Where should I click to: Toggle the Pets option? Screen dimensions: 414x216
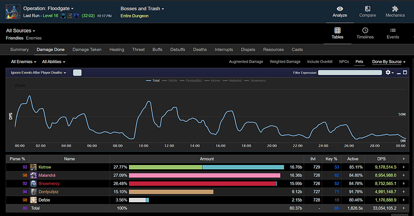point(359,62)
